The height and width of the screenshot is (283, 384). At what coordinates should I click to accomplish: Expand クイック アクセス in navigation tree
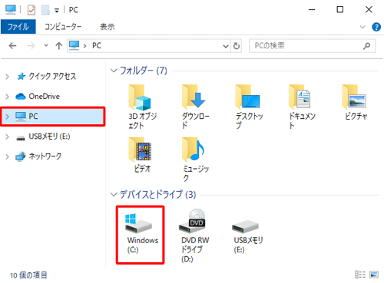pos(7,77)
